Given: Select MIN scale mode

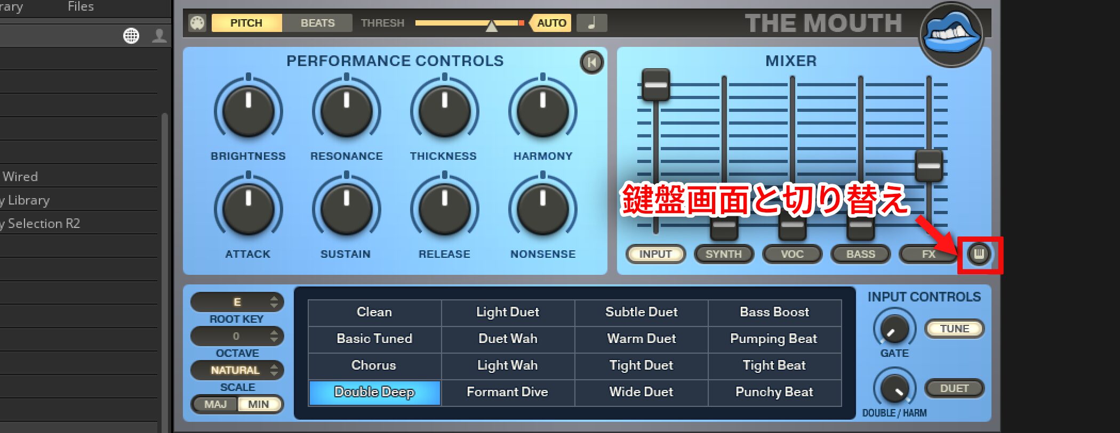Looking at the screenshot, I should pos(259,404).
